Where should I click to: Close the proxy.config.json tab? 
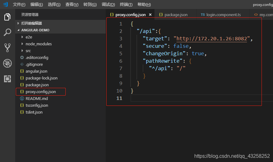[150, 15]
